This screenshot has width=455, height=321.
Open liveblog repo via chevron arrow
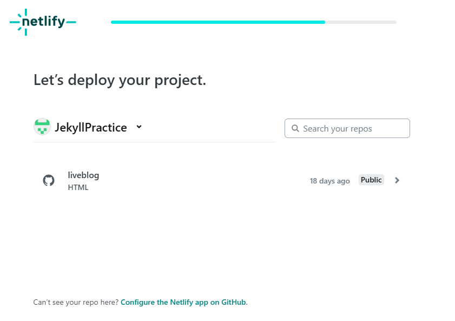click(x=397, y=180)
